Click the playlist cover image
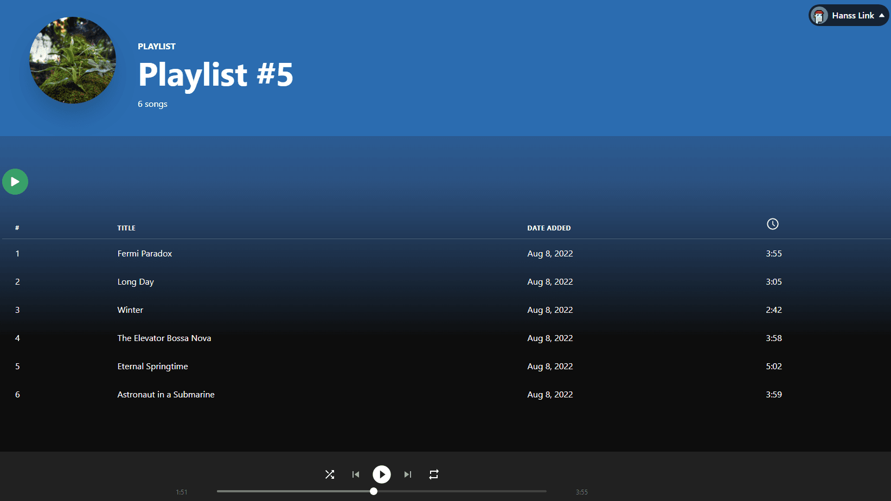The width and height of the screenshot is (891, 501). pos(73,60)
